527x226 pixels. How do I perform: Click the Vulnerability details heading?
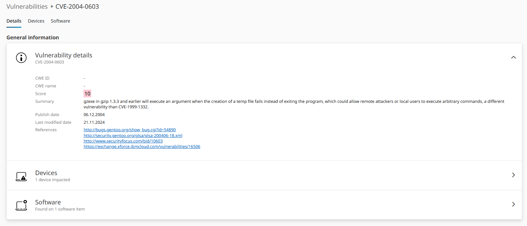pyautogui.click(x=64, y=55)
